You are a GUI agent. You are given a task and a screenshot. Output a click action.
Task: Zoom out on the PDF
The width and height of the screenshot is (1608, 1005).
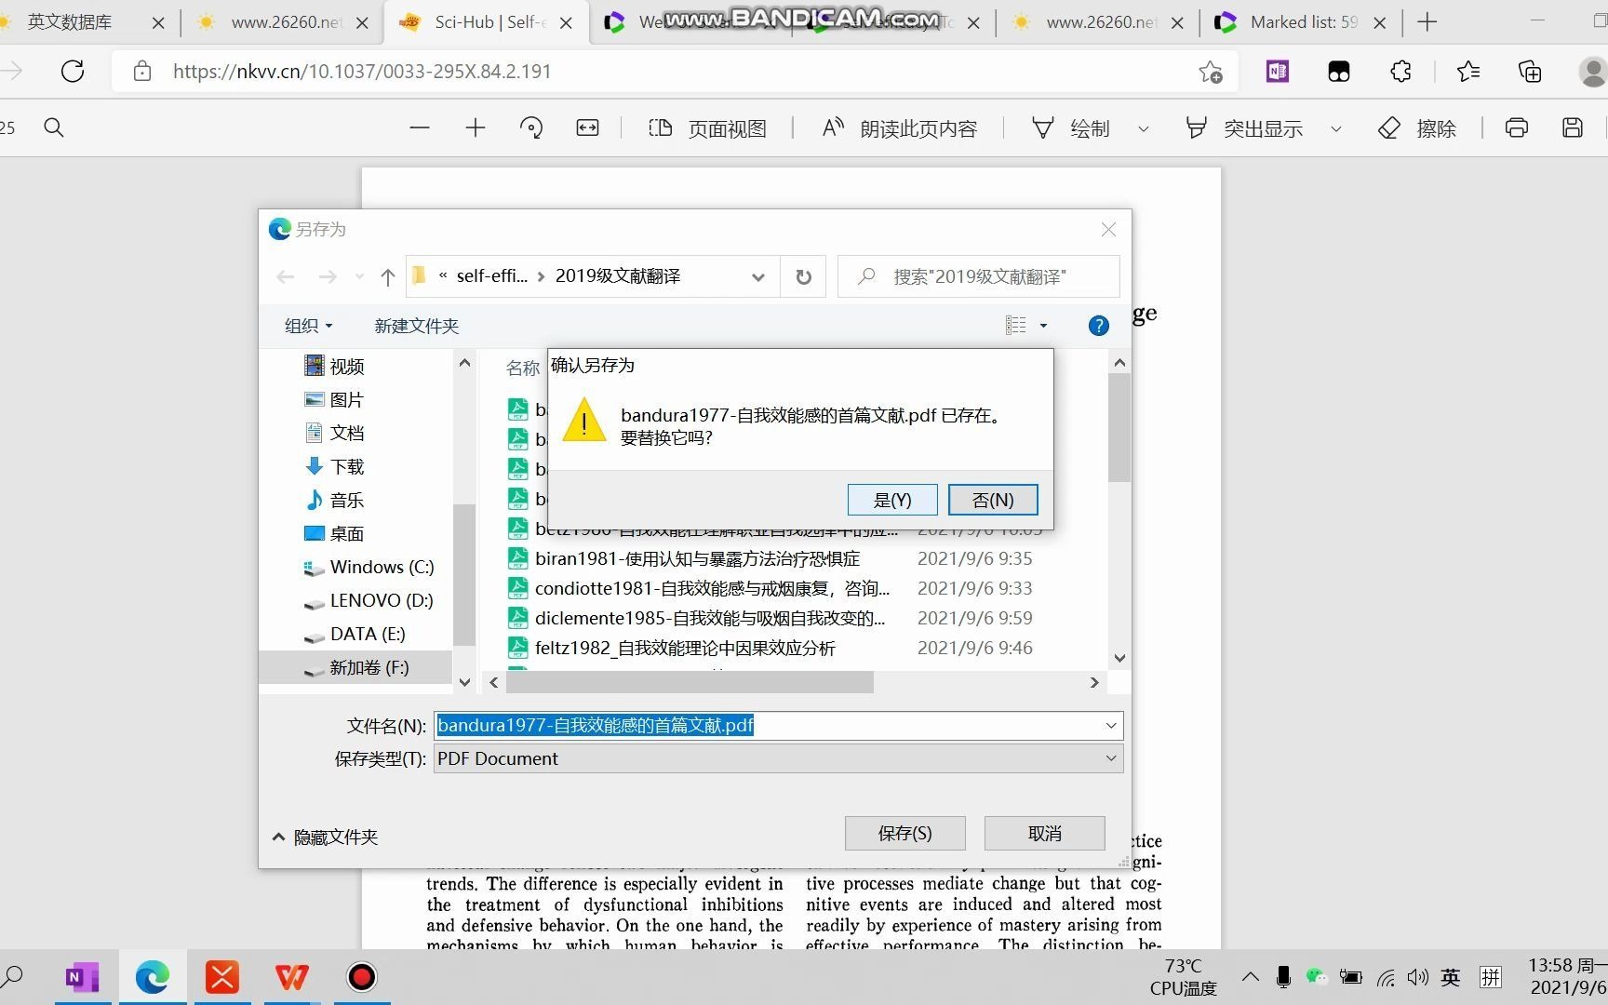pos(419,127)
